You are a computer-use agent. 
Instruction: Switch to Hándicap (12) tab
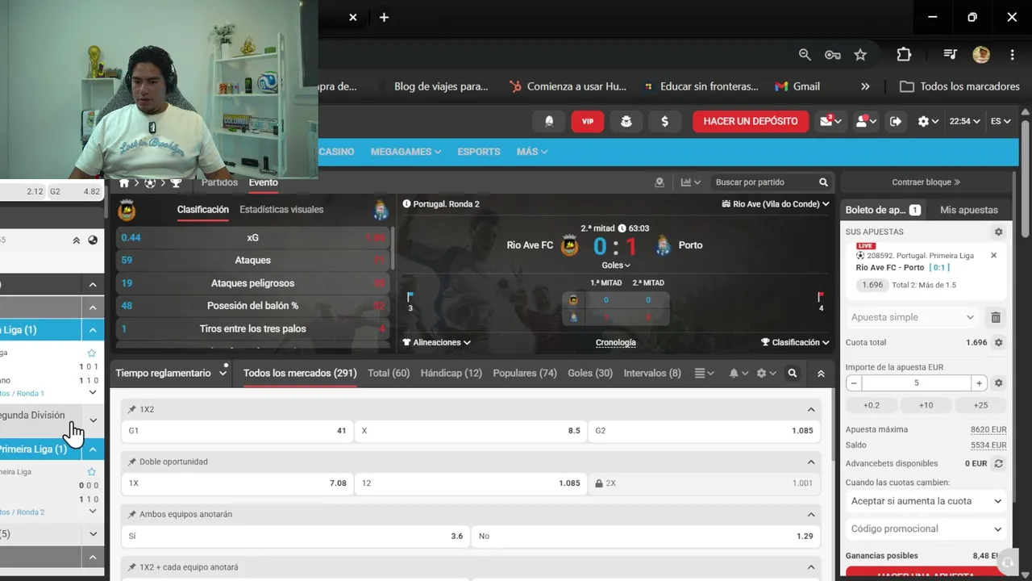point(451,374)
